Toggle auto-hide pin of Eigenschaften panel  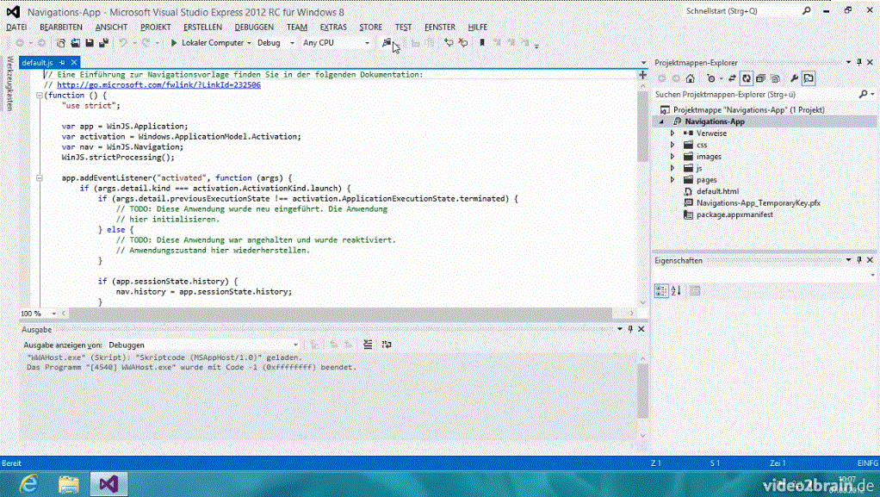coord(859,260)
